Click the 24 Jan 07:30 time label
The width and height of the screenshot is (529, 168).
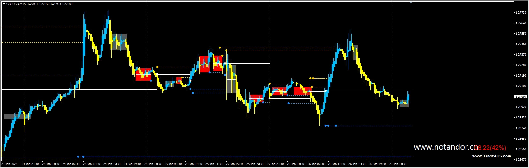click(x=71, y=164)
